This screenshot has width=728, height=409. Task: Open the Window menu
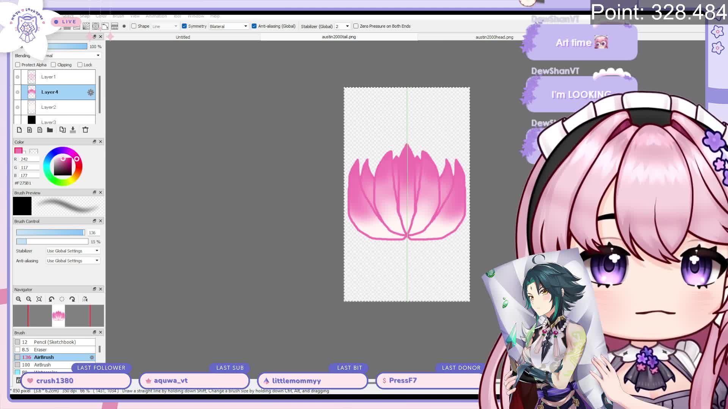196,16
